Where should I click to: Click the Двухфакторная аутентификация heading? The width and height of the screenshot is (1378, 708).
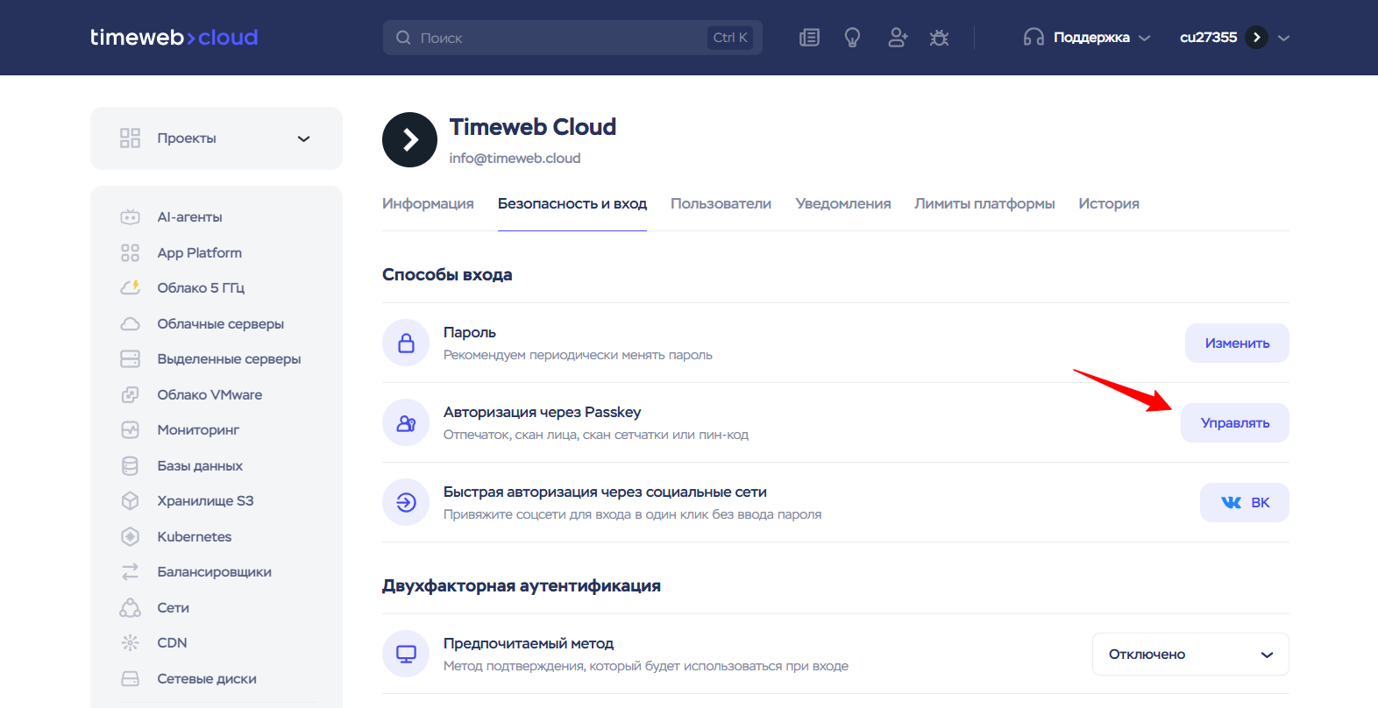pos(522,585)
